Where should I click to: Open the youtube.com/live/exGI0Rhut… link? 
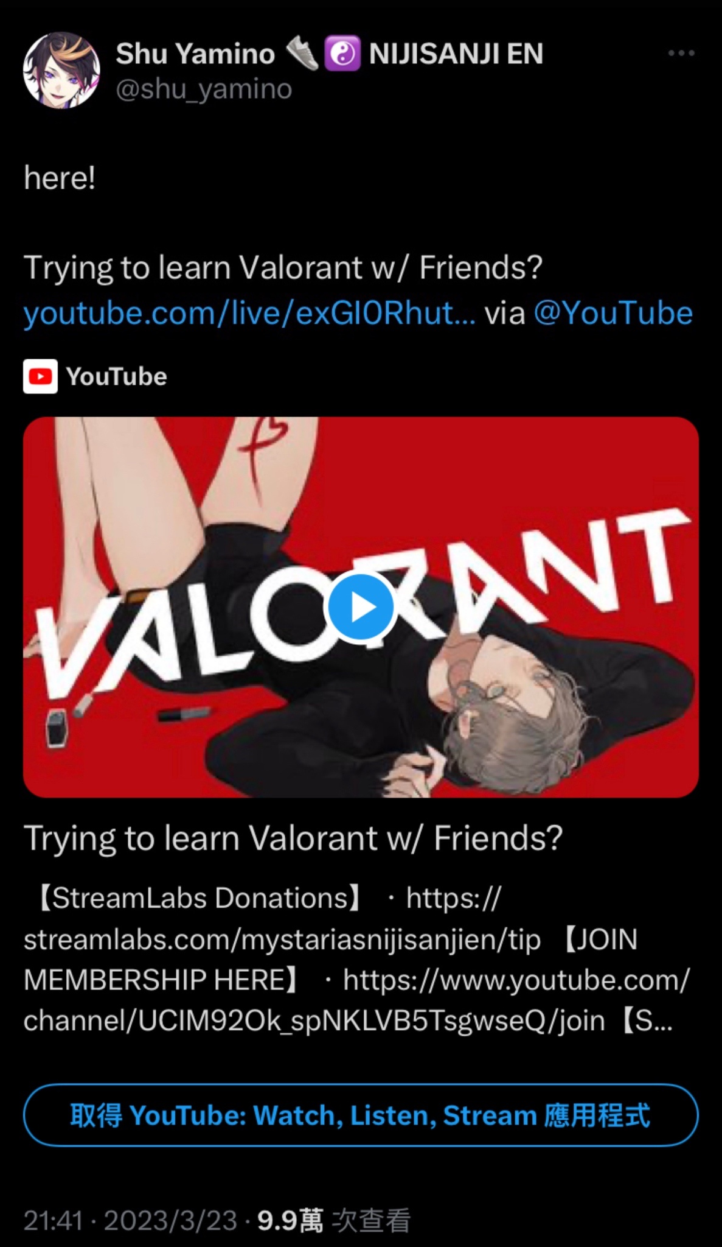pyautogui.click(x=249, y=314)
